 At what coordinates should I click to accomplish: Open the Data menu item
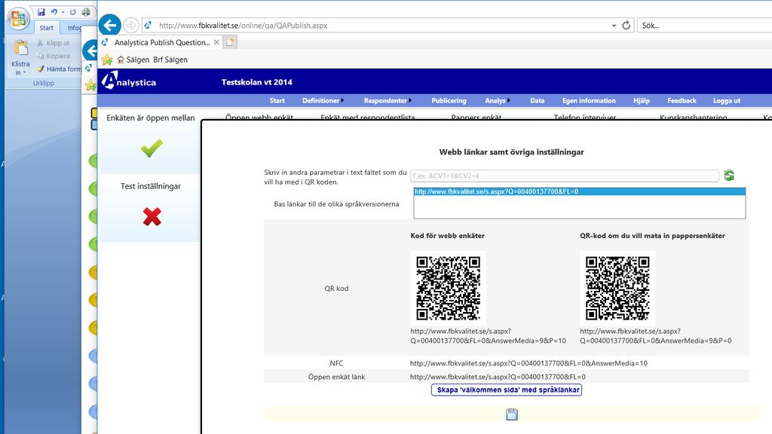click(537, 100)
